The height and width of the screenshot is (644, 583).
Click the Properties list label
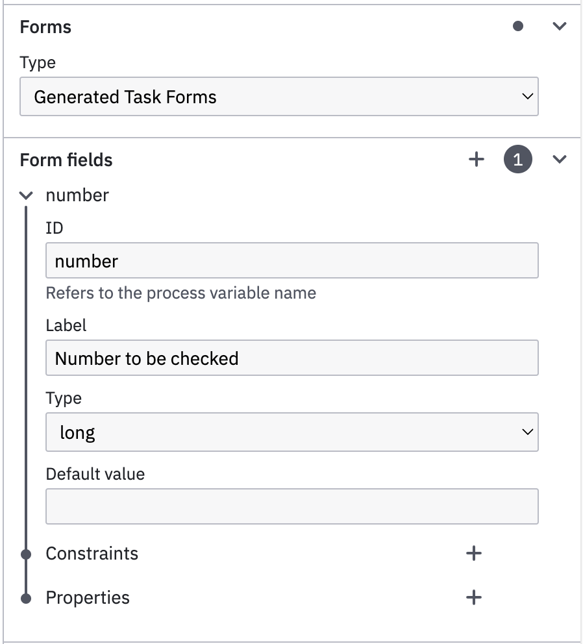tap(88, 598)
